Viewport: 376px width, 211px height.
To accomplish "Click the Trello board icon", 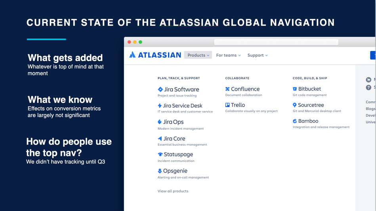I will tap(227, 105).
